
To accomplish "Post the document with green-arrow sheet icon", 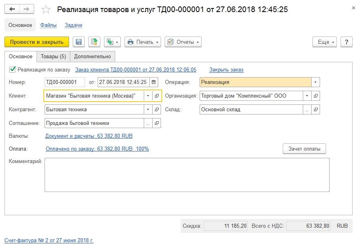I will click(94, 42).
